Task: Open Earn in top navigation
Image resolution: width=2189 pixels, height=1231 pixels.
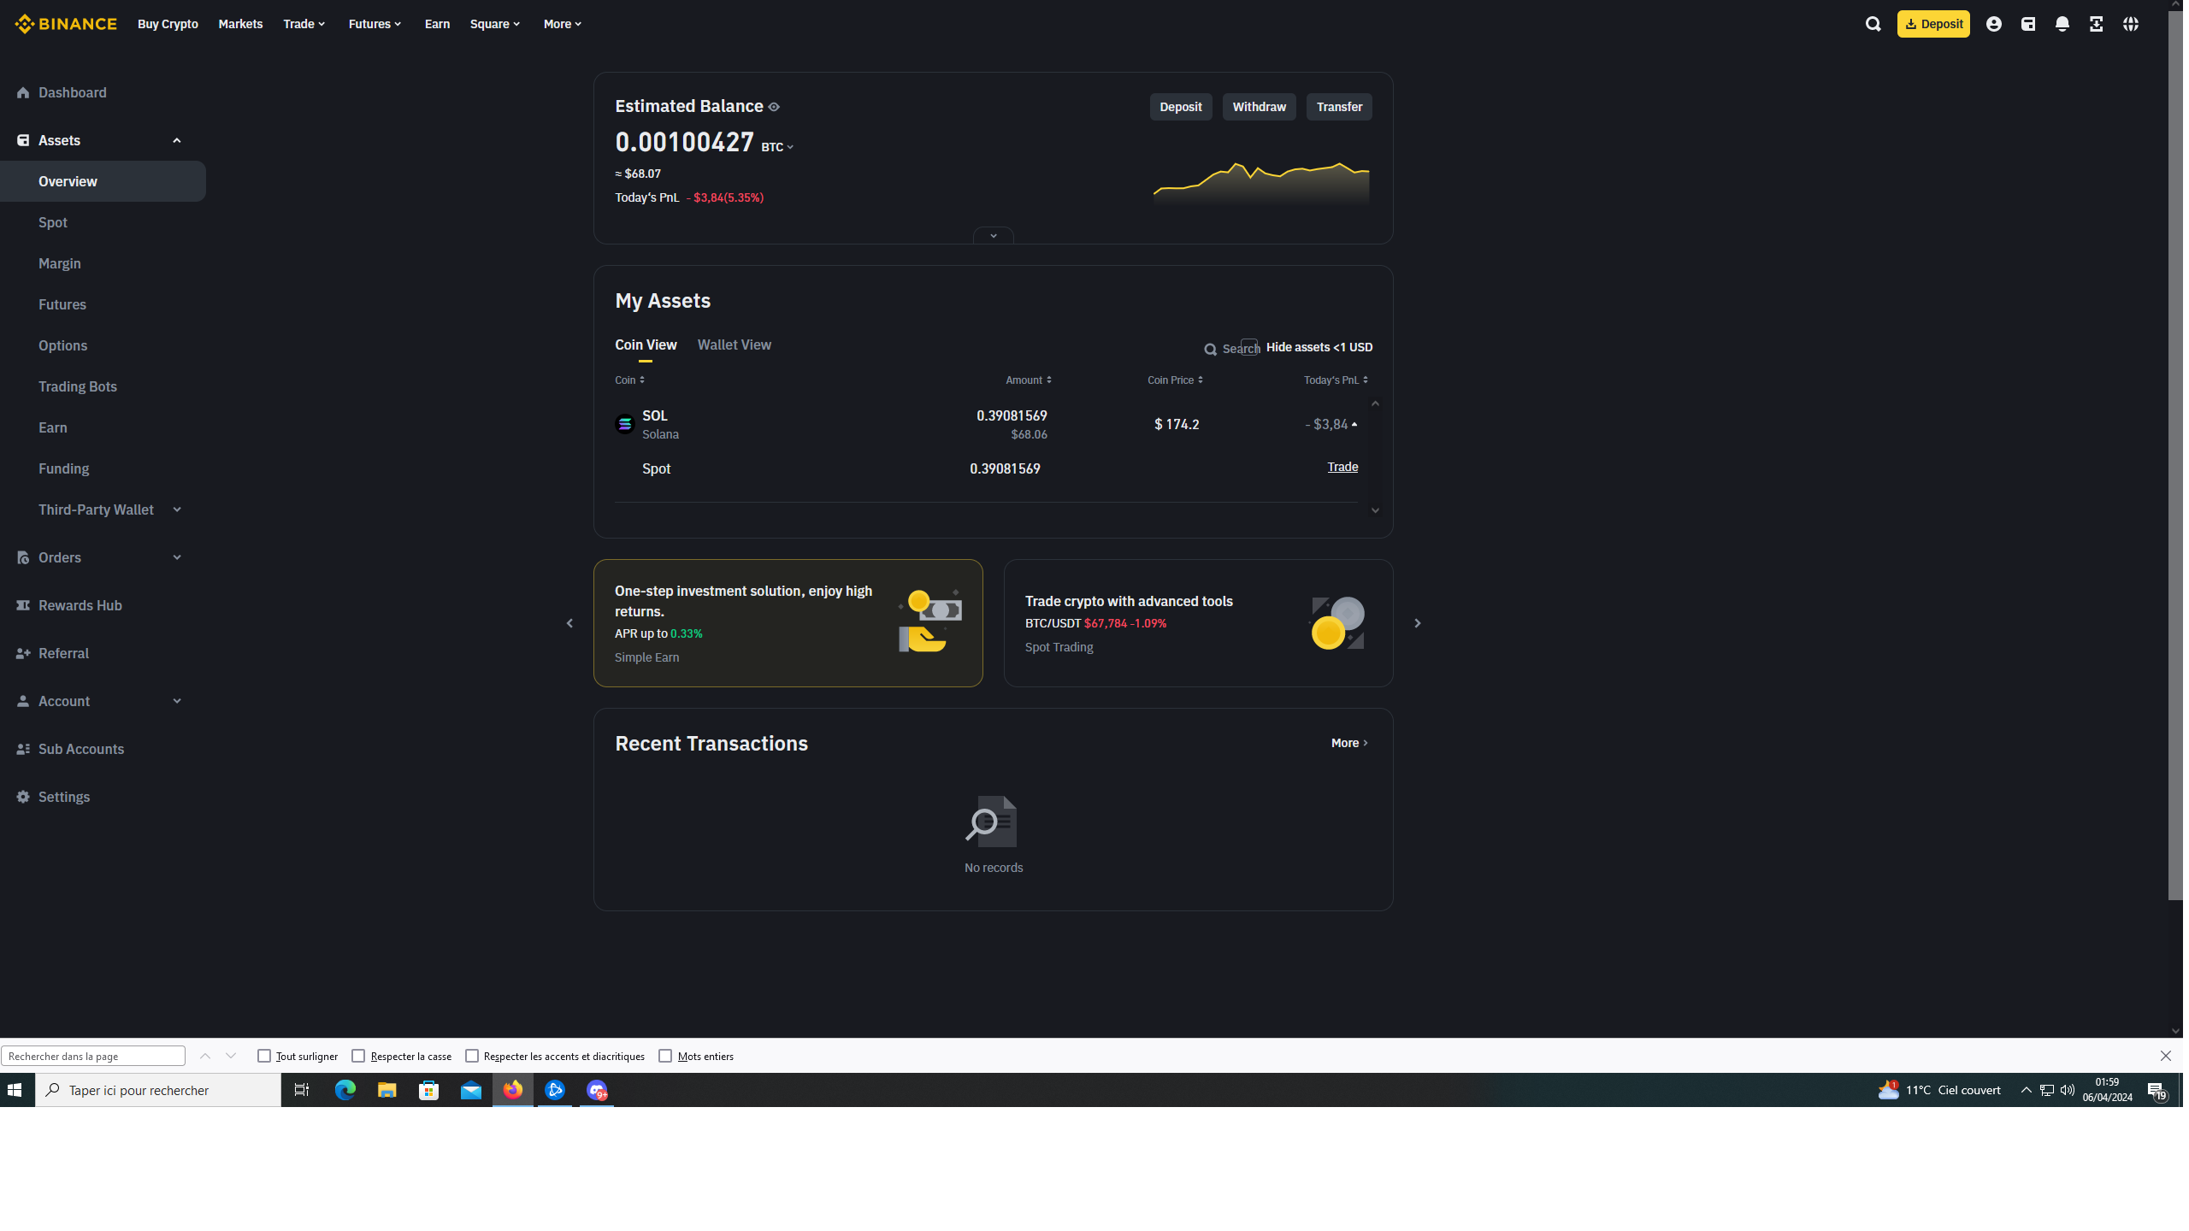Action: 437,24
